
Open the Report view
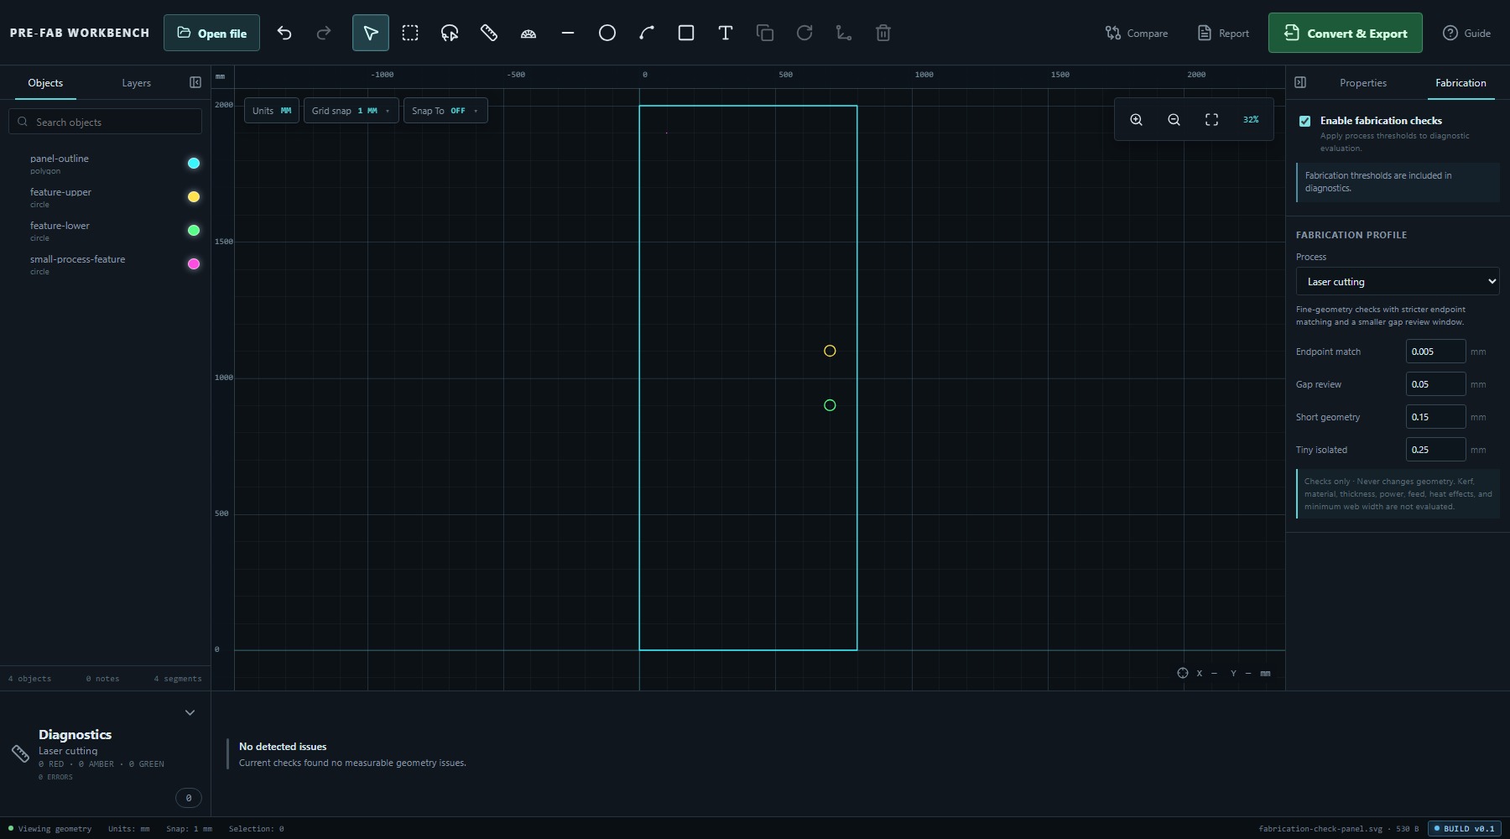pyautogui.click(x=1223, y=34)
